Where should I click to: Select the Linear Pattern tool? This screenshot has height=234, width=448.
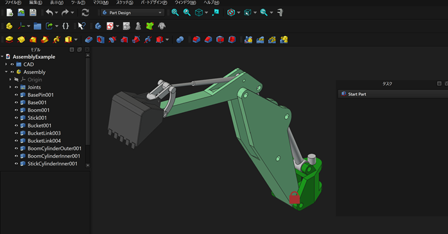pyautogui.click(x=260, y=39)
